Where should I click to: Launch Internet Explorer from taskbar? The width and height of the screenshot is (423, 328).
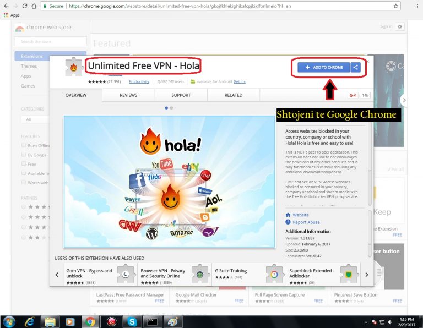click(29, 322)
